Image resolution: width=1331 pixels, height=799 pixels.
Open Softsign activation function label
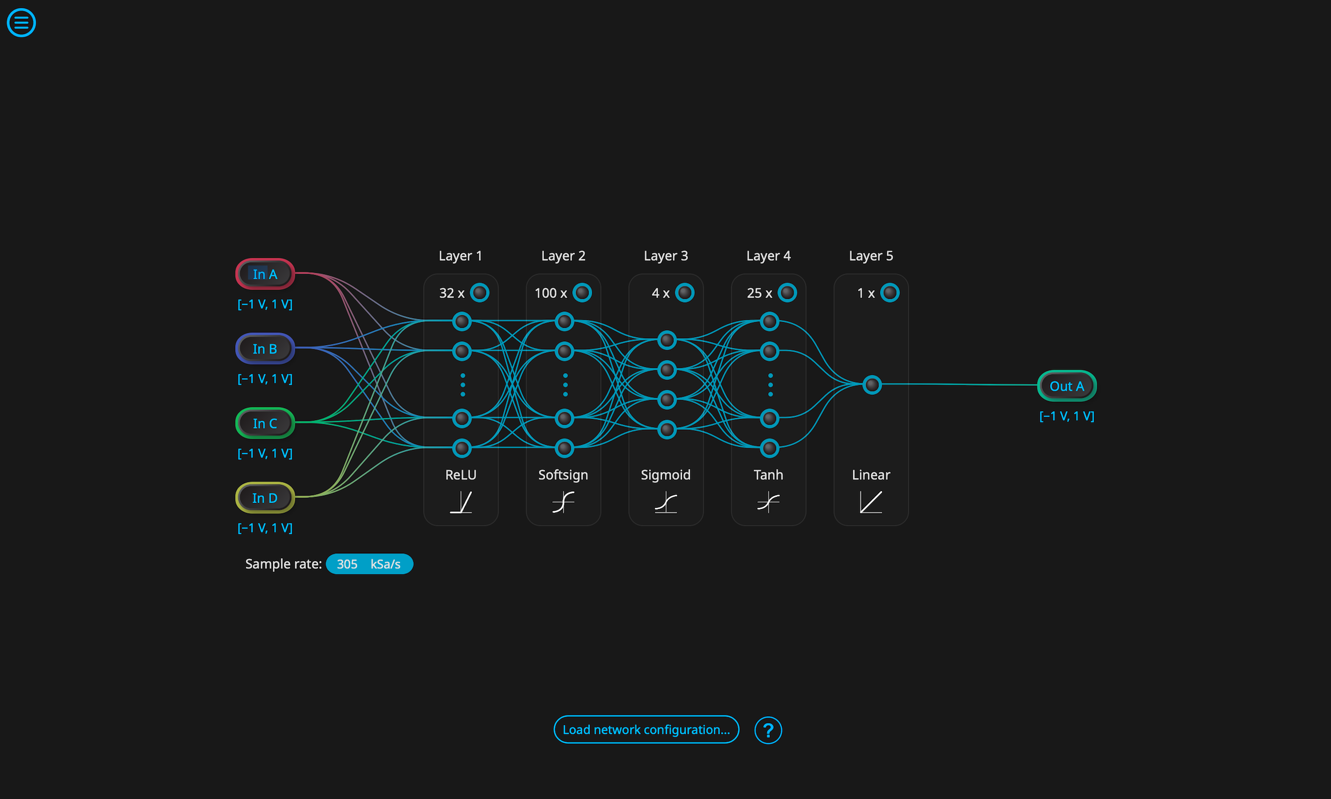click(x=563, y=475)
